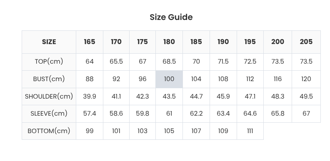Click the bust value 120 cell
330x161 pixels.
pos(306,79)
